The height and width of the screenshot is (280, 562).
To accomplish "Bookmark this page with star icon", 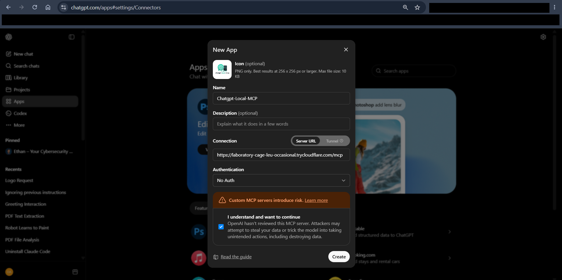I will 417,7.
